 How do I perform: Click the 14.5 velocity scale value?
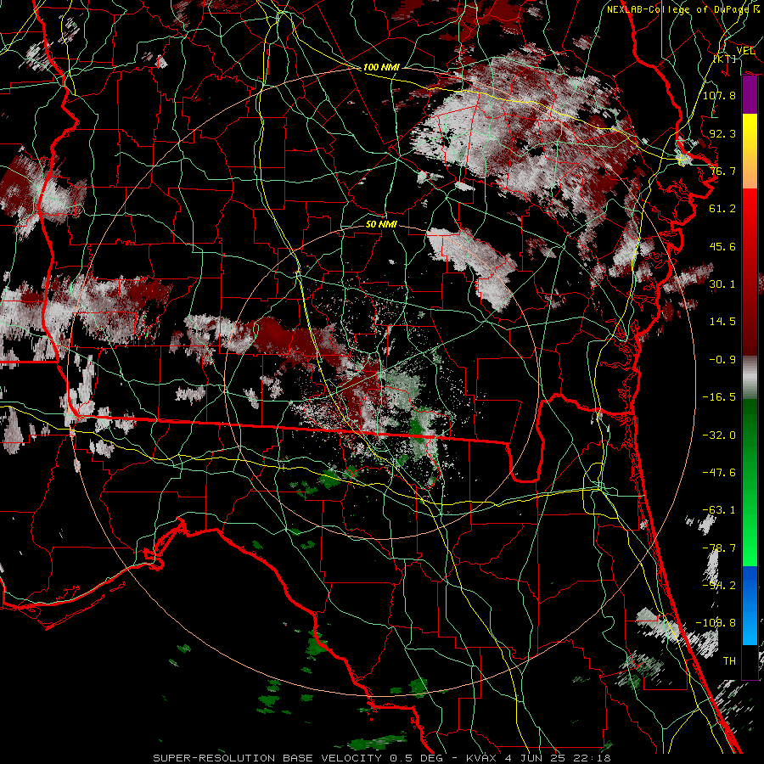tap(722, 322)
